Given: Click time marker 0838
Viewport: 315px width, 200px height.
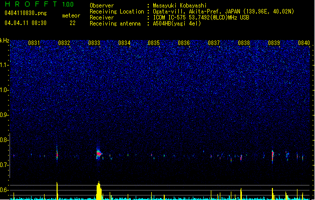Looking at the screenshot, I should tap(244, 43).
